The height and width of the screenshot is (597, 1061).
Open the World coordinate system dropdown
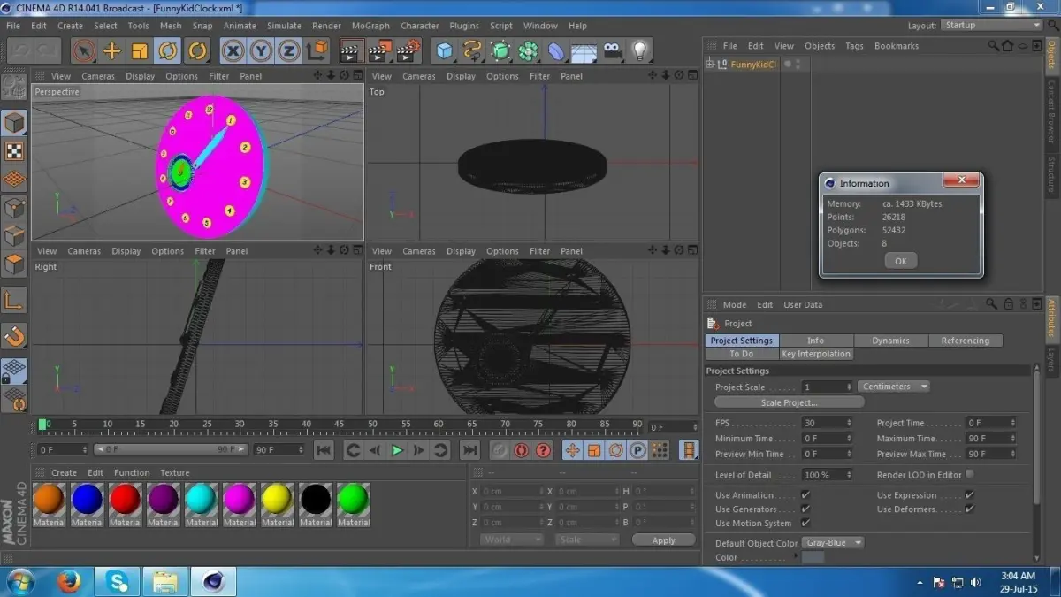[x=511, y=540]
